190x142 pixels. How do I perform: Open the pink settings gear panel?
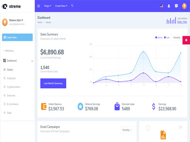tap(186, 40)
